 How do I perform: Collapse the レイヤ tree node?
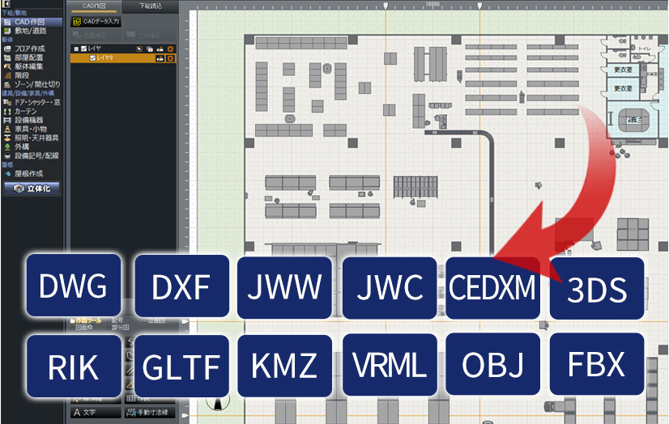[76, 49]
